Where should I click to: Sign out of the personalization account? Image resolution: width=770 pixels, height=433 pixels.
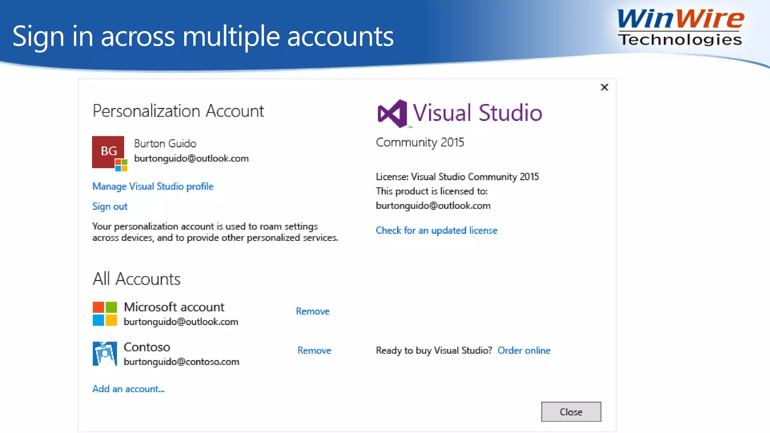(x=110, y=206)
